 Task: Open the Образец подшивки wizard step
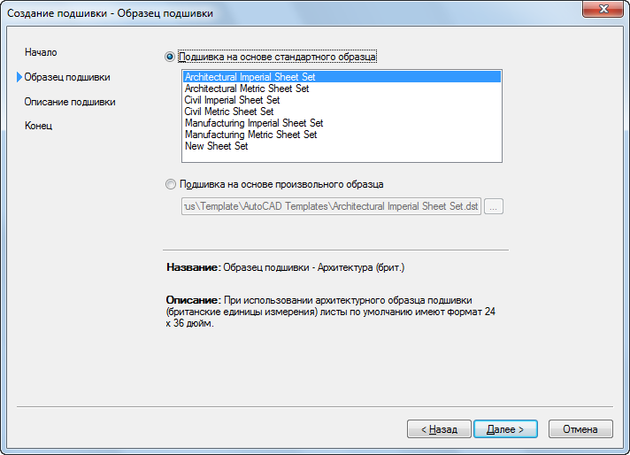pyautogui.click(x=67, y=77)
